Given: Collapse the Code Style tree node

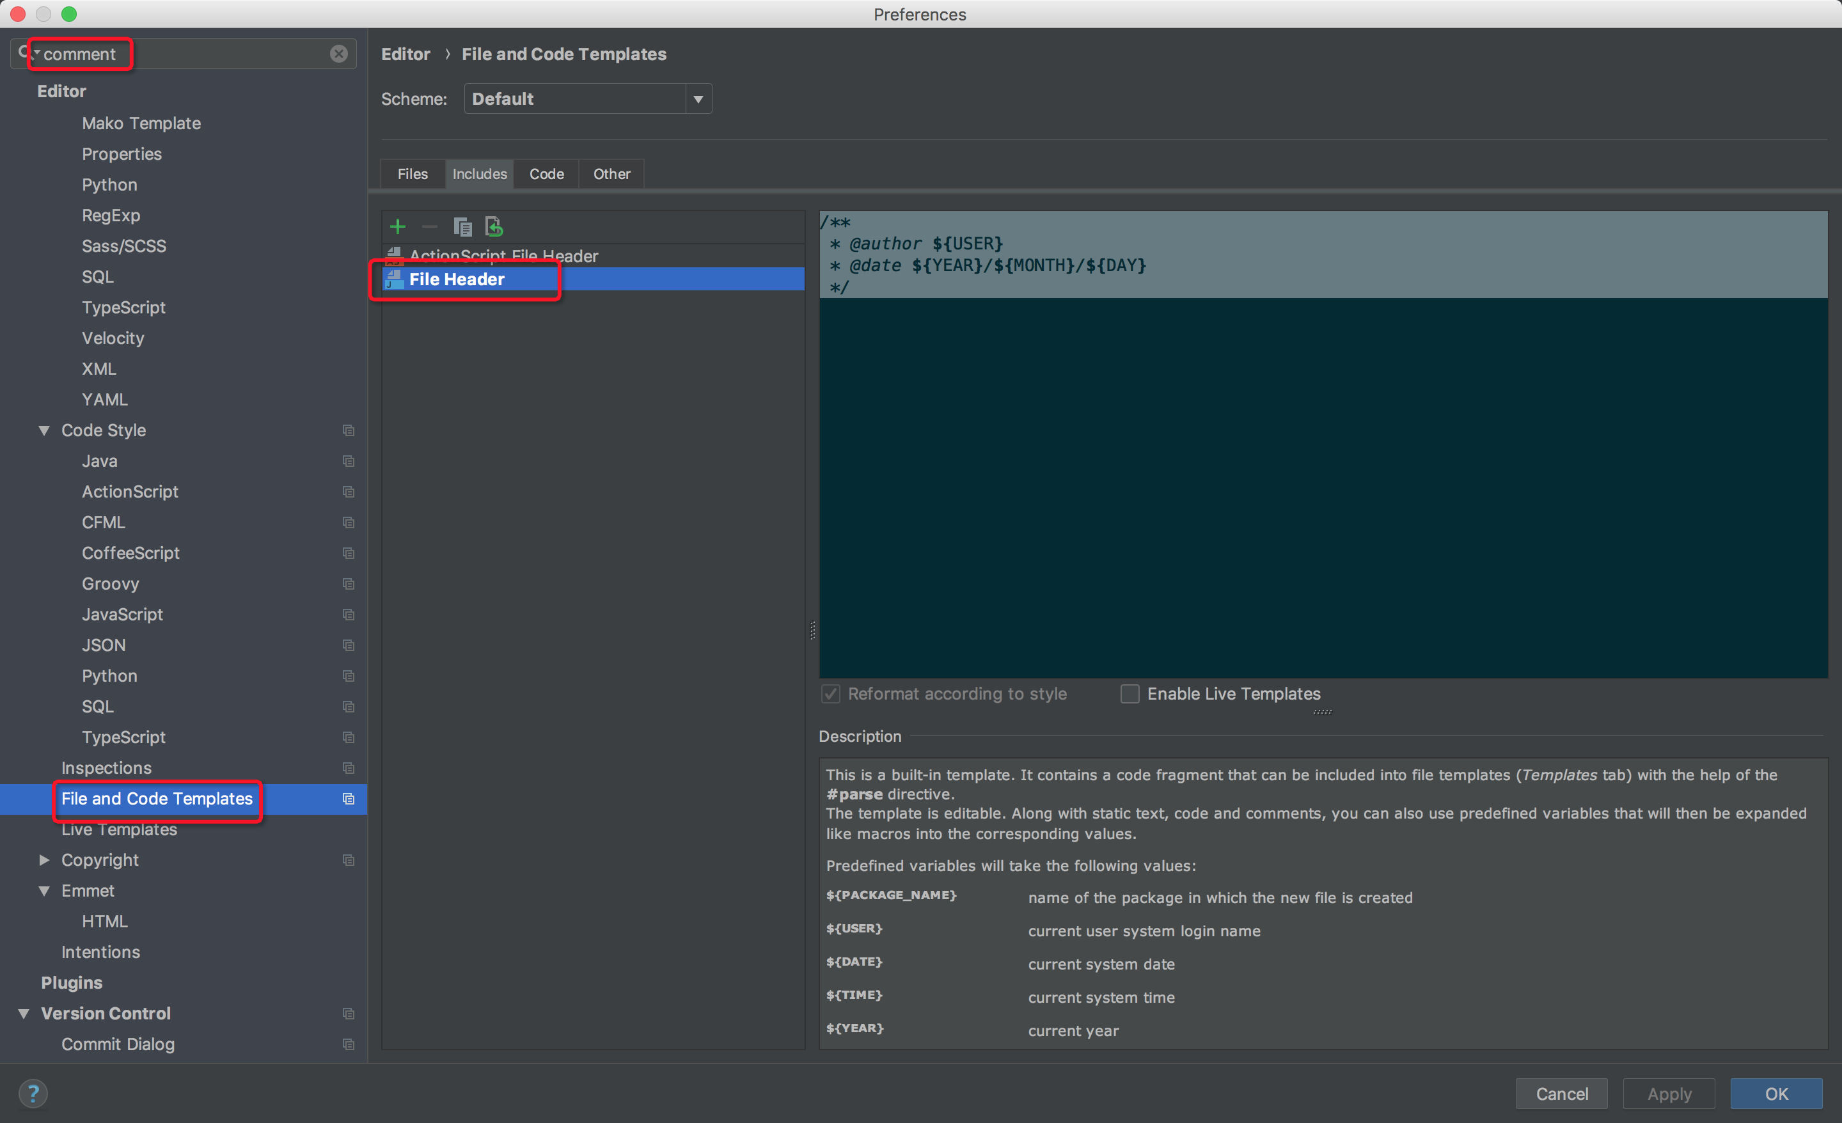Looking at the screenshot, I should coord(45,430).
